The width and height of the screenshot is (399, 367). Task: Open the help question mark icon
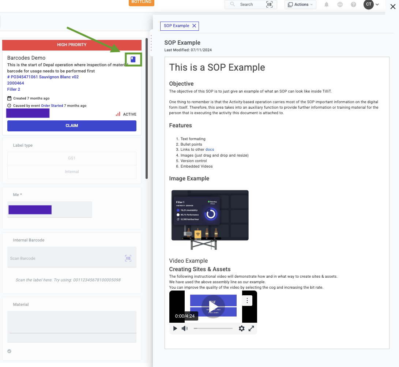coord(353,4)
